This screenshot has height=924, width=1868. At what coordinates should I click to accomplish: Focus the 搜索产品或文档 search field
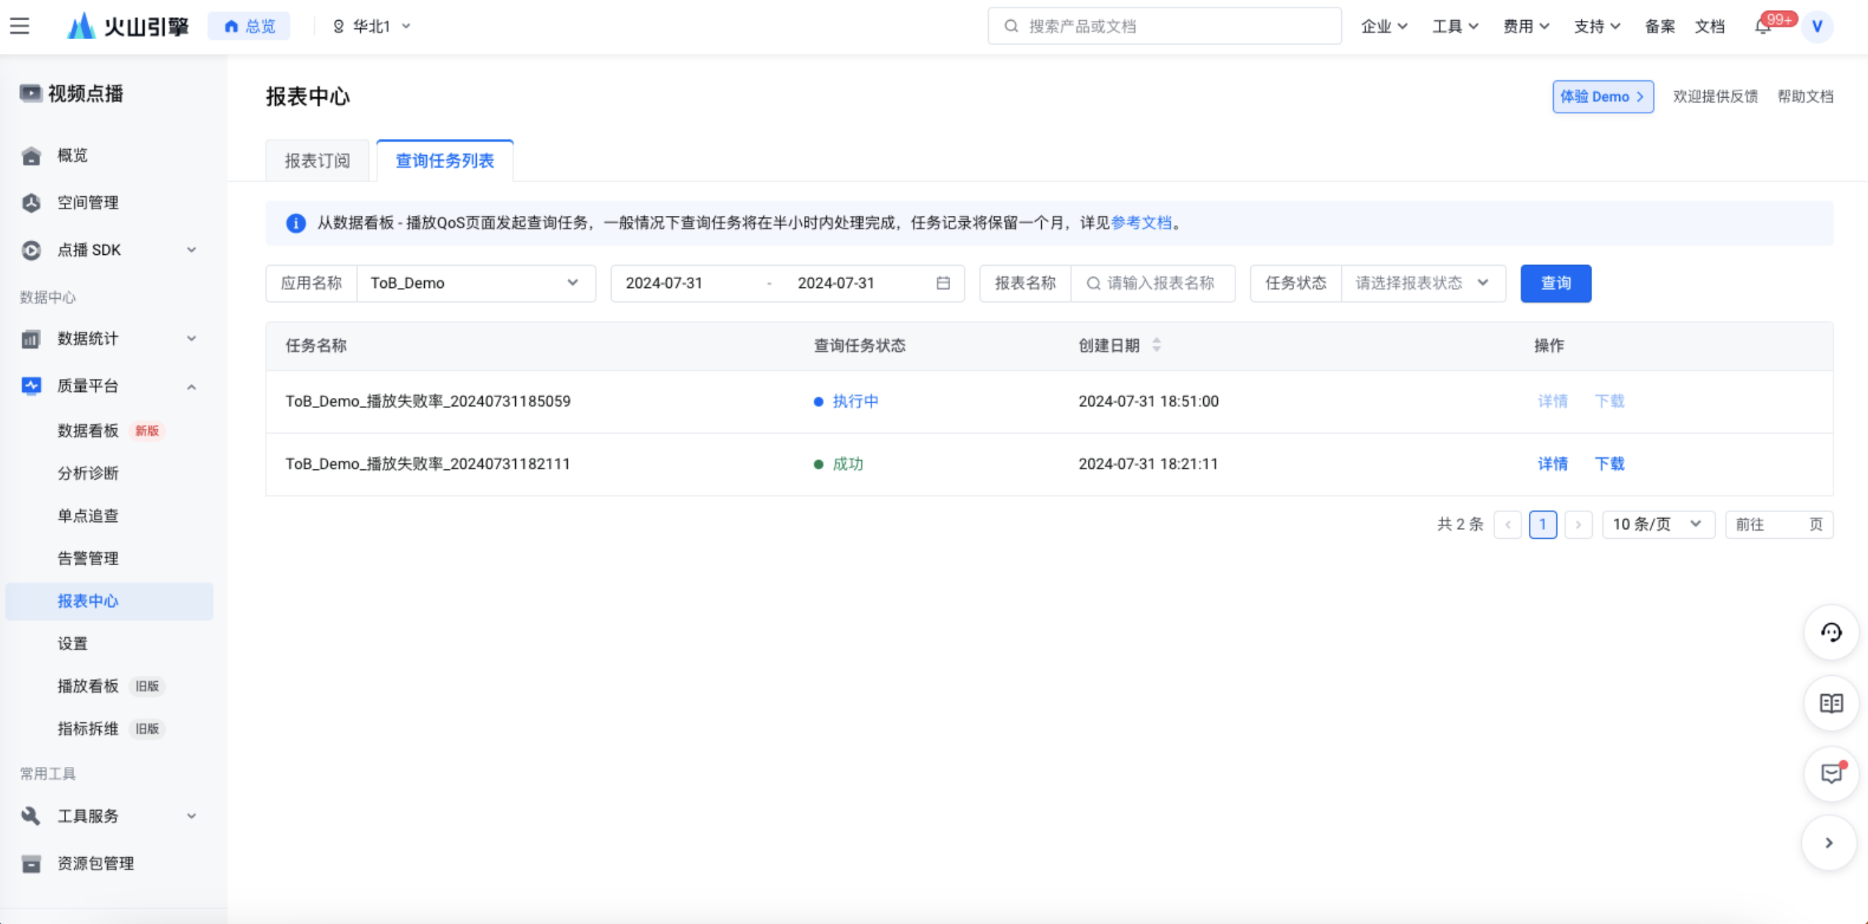tap(1164, 26)
